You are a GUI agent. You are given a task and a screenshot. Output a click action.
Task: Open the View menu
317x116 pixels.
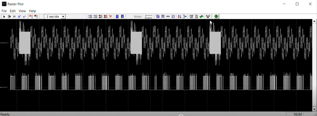[x=22, y=11]
